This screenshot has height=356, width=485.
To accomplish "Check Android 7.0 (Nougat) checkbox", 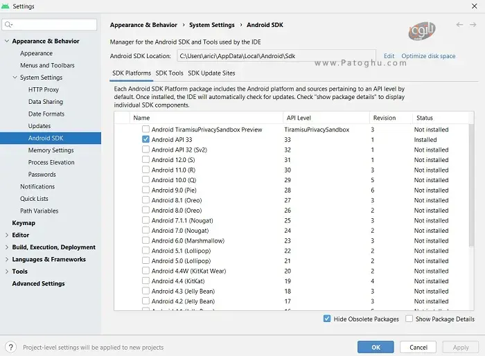I will point(145,230).
